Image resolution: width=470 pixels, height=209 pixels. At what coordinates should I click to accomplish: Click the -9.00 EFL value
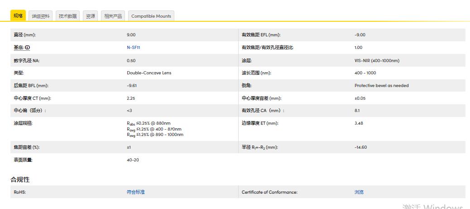coord(360,35)
